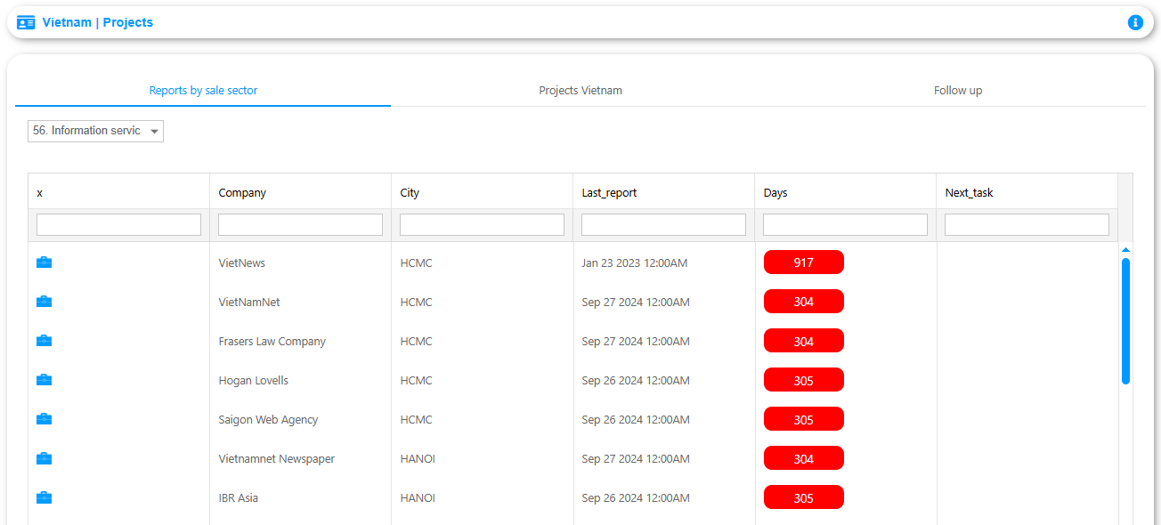Click Hogan Lovells' Sep 26 2024 date
Image resolution: width=1161 pixels, height=525 pixels.
[636, 381]
